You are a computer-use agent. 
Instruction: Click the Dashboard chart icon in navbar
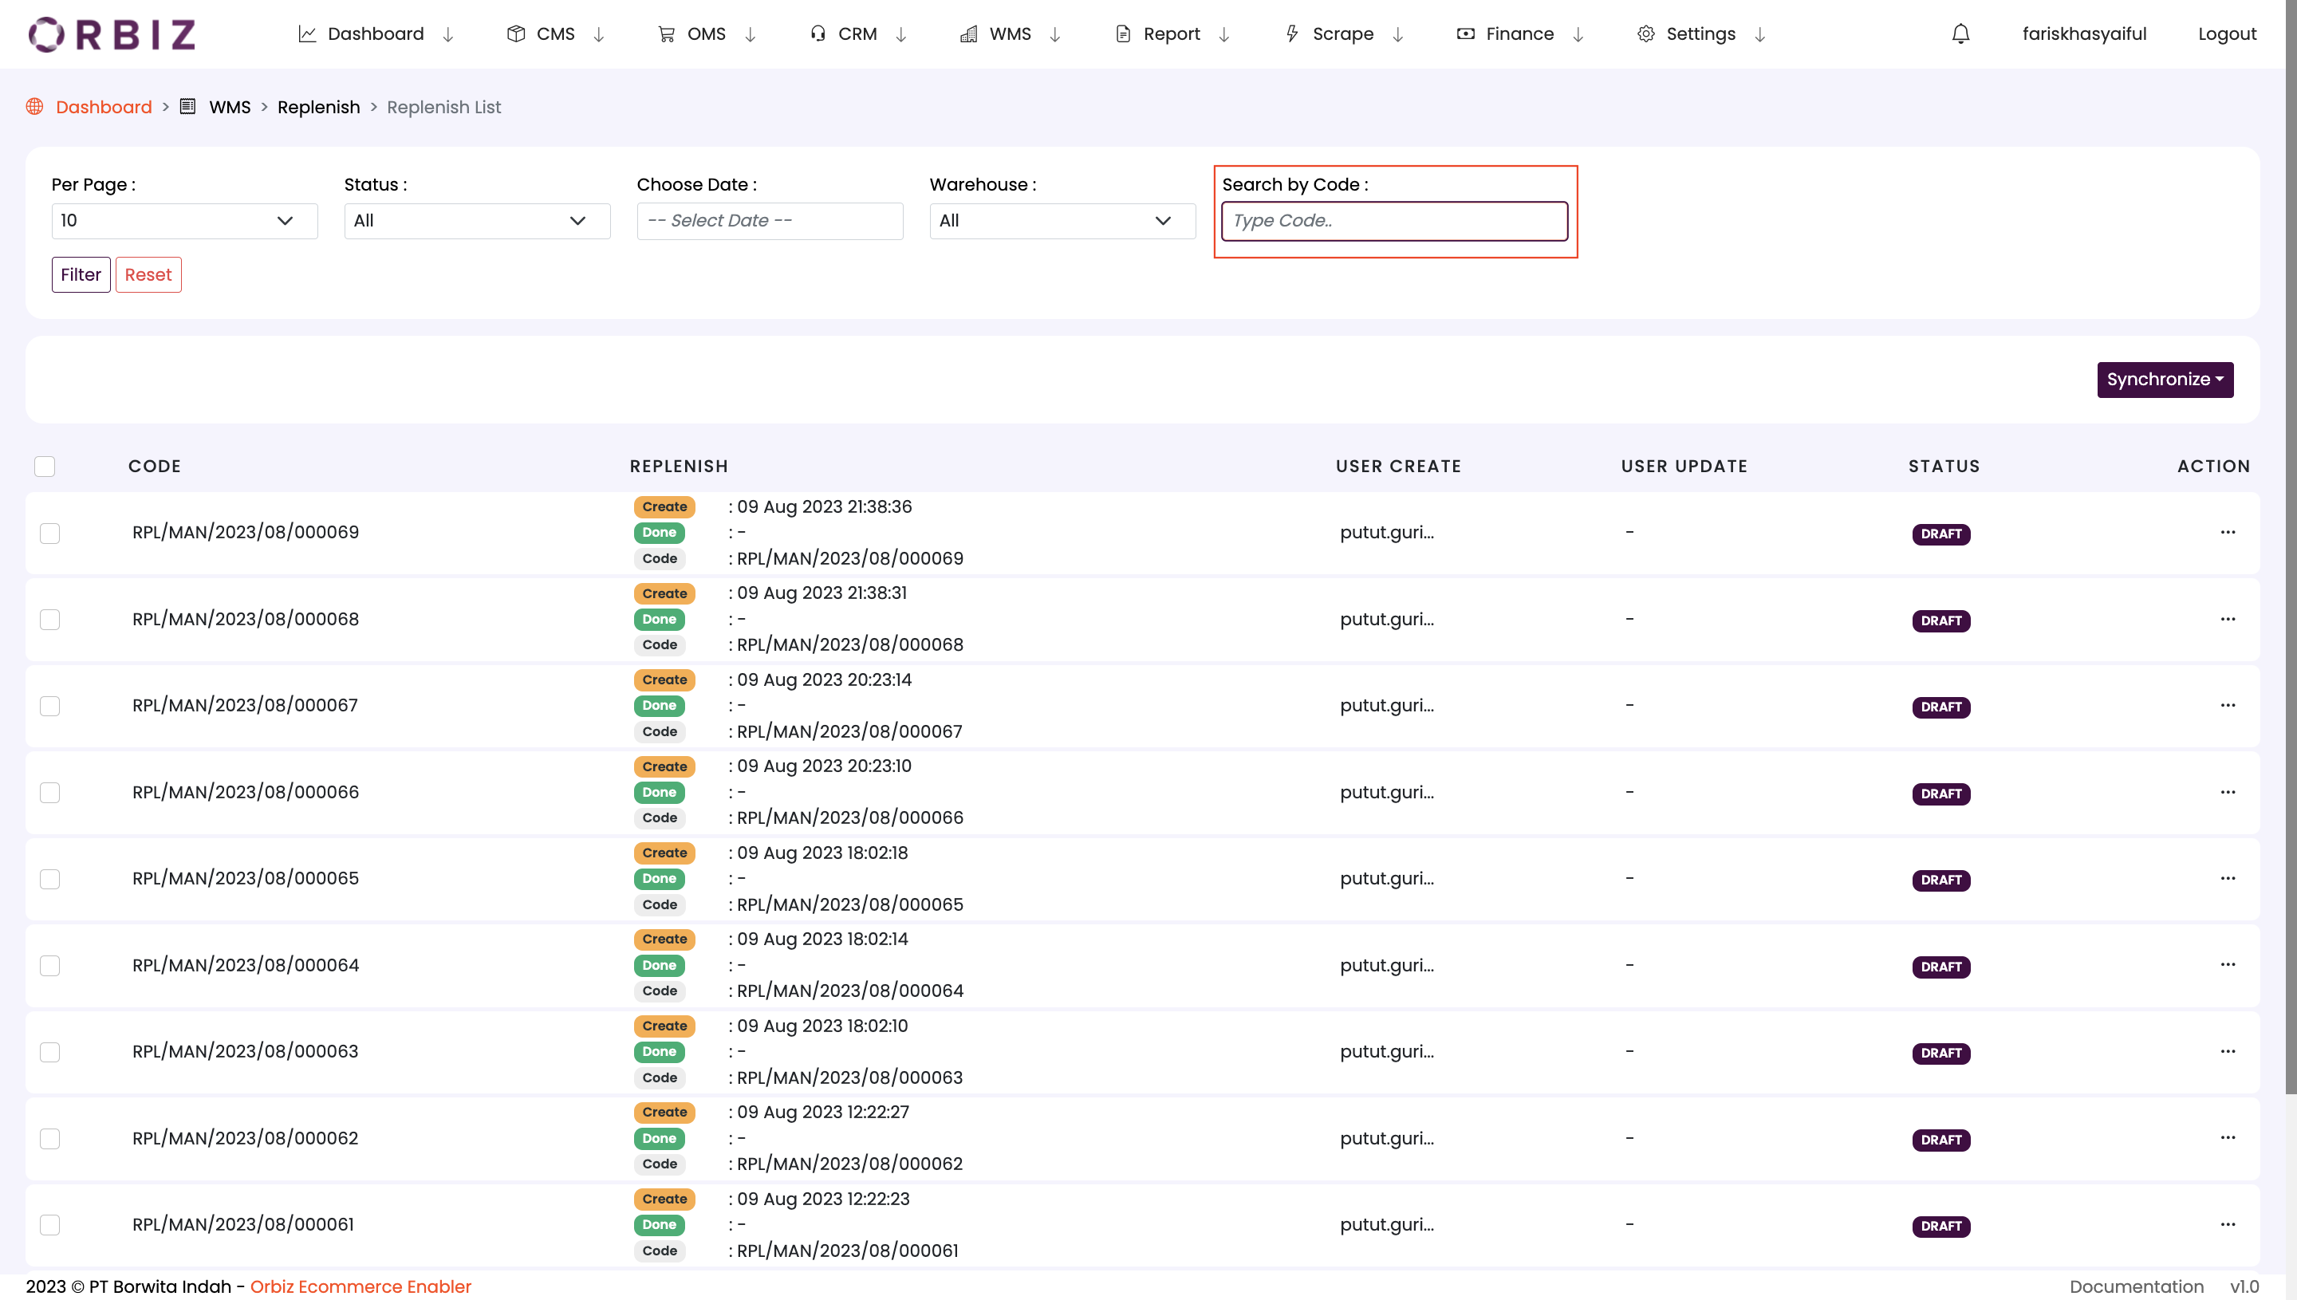(x=307, y=34)
